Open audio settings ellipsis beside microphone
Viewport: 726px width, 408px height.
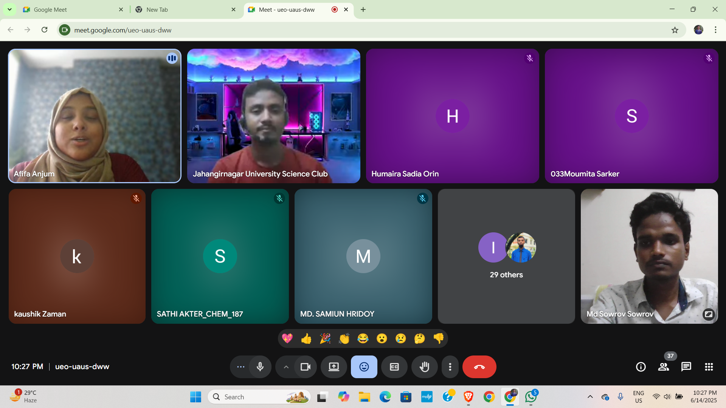(241, 367)
